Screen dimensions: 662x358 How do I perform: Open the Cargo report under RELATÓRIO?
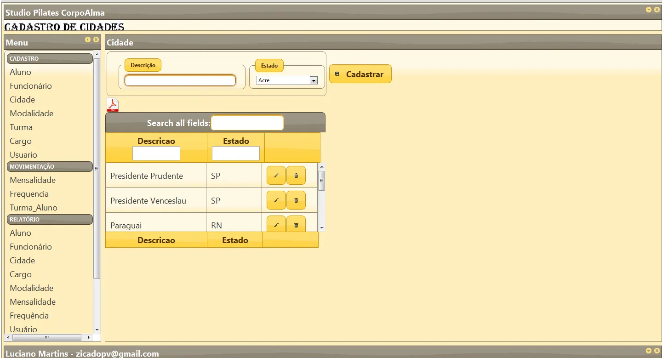click(21, 274)
